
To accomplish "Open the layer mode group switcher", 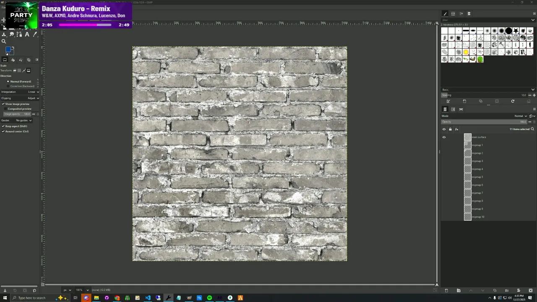I will 532,116.
